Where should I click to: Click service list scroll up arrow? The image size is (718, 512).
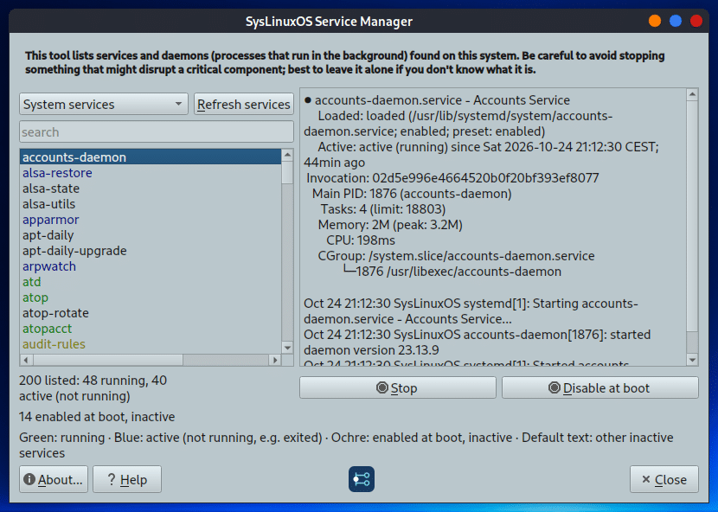(x=287, y=155)
